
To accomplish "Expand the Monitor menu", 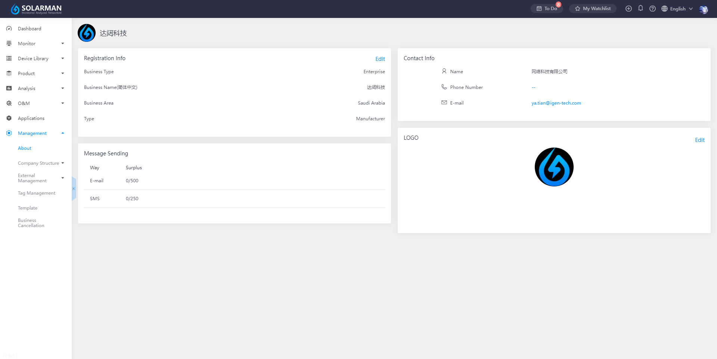I will click(x=35, y=44).
